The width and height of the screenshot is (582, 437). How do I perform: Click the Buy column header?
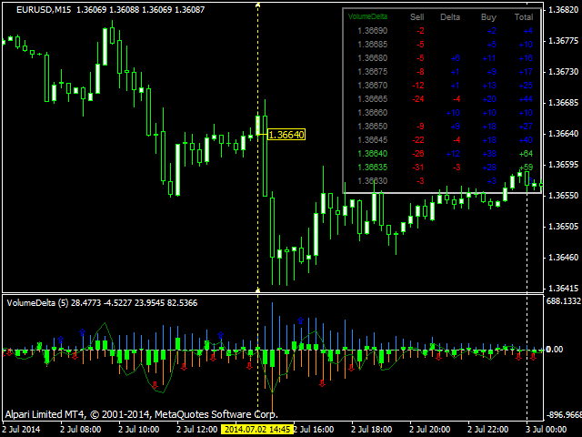488,17
